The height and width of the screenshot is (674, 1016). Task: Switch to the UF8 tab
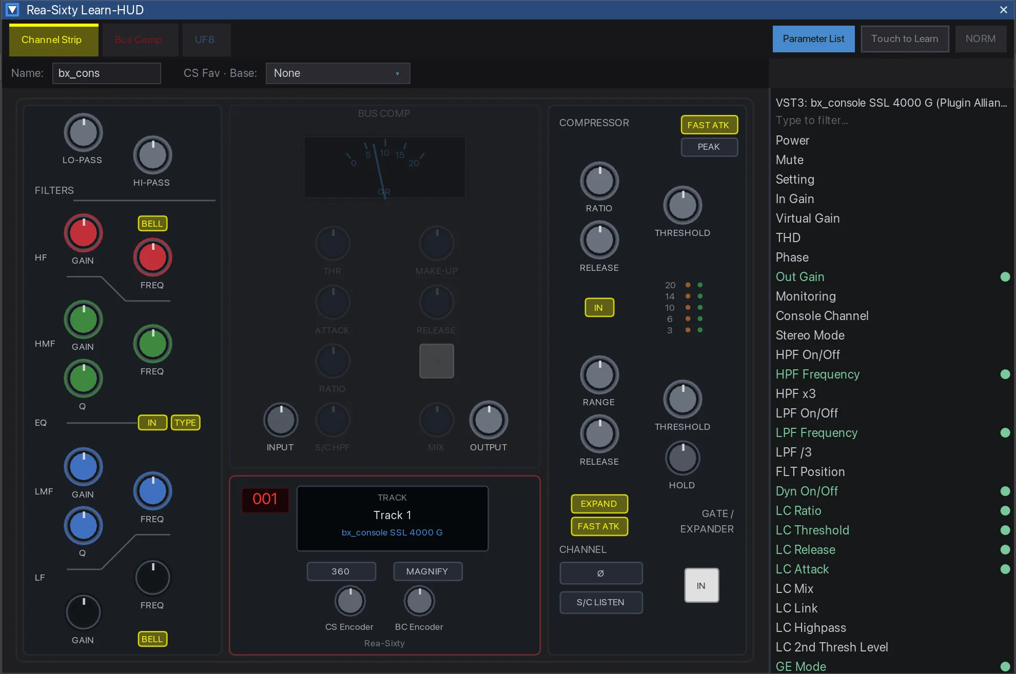coord(206,40)
